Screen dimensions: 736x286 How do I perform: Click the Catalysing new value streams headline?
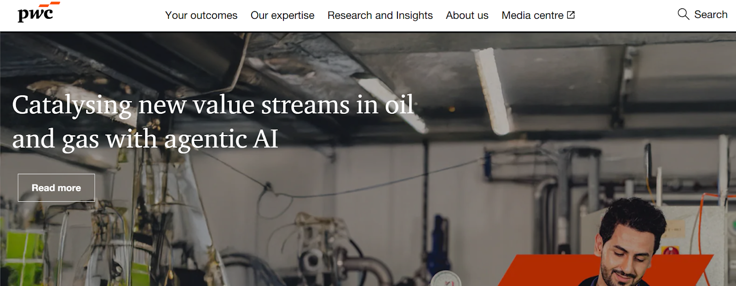(x=213, y=122)
